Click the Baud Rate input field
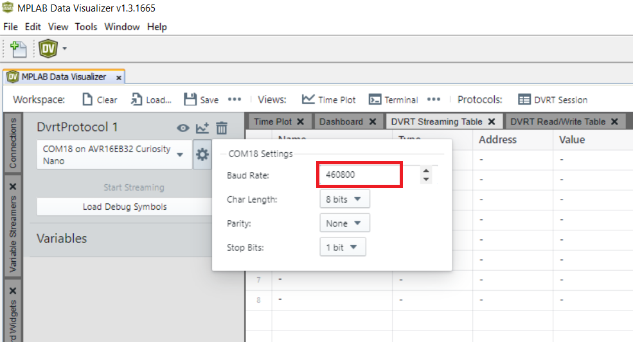 (x=359, y=175)
